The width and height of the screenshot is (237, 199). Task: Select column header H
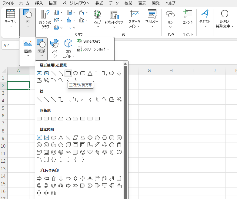point(171,70)
